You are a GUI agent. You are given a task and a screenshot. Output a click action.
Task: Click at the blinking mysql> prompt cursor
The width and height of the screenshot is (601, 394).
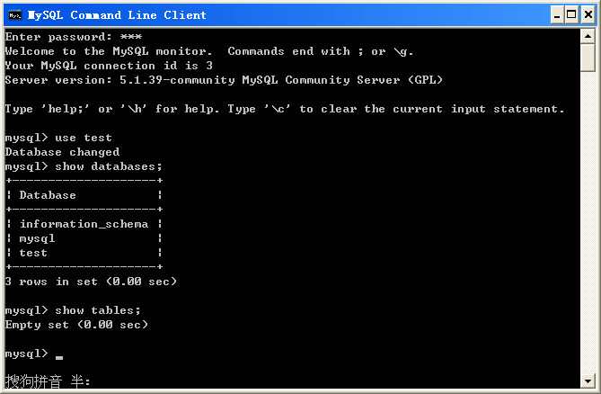(59, 357)
